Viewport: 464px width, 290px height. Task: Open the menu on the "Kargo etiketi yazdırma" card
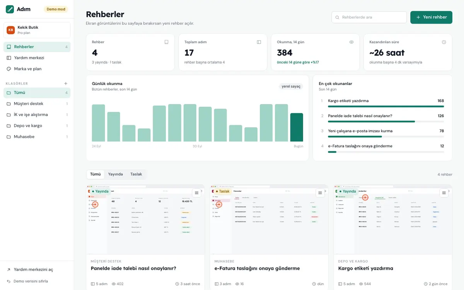444,193
